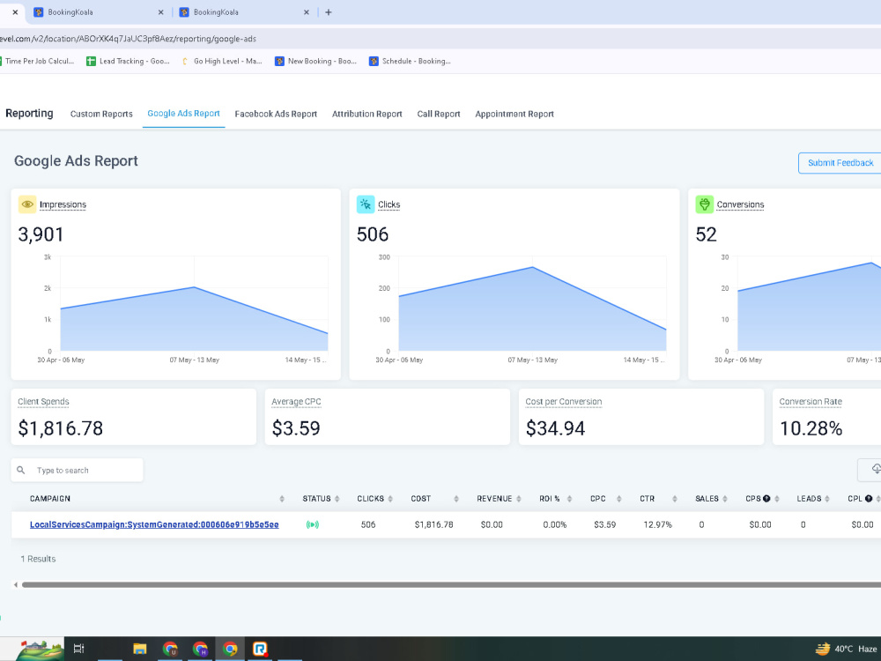The image size is (881, 661).
Task: Click the $1,816.78 cost cell
Action: tap(433, 524)
